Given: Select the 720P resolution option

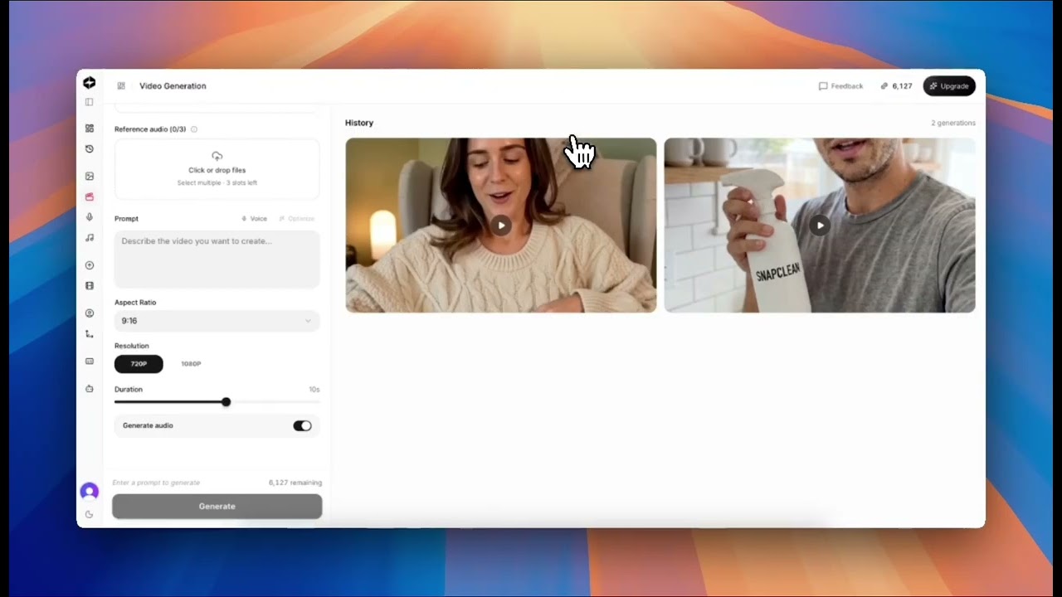Looking at the screenshot, I should point(139,364).
